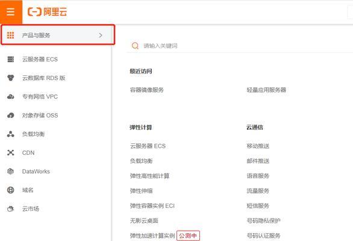The height and width of the screenshot is (241, 353).
Task: Click the products and services grid icon
Action: (x=10, y=35)
